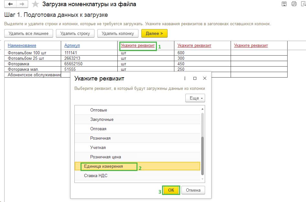
Task: Open the dialog's three-dot options menu
Action: [185, 79]
